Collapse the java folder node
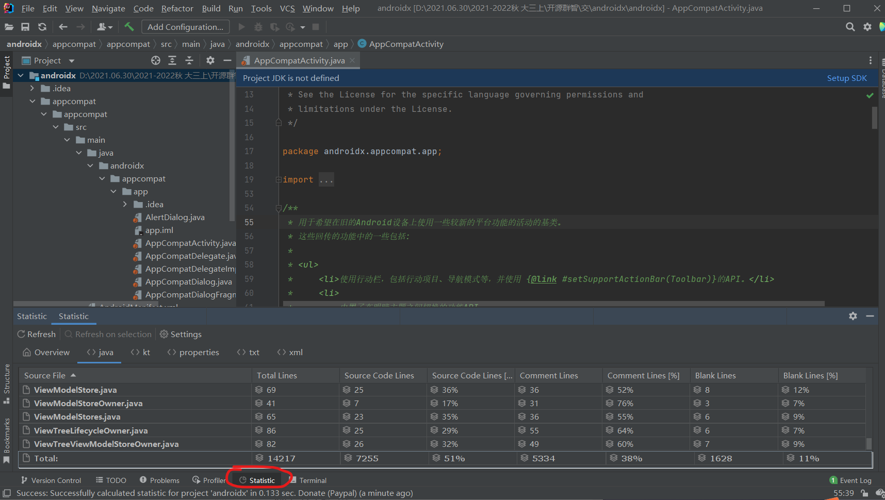Image resolution: width=885 pixels, height=500 pixels. [x=78, y=153]
